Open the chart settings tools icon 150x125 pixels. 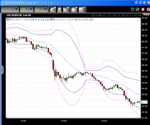point(65,9)
